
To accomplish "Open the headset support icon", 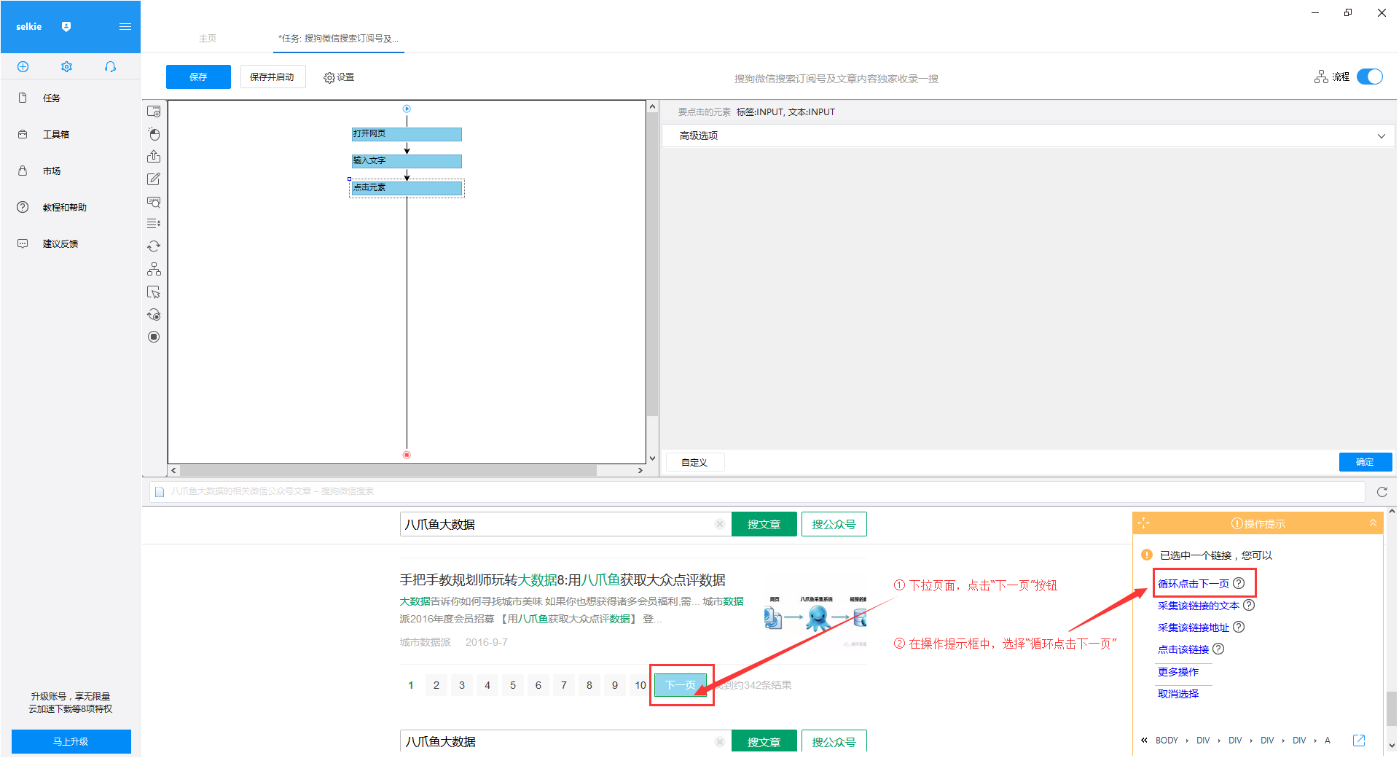I will coord(110,67).
